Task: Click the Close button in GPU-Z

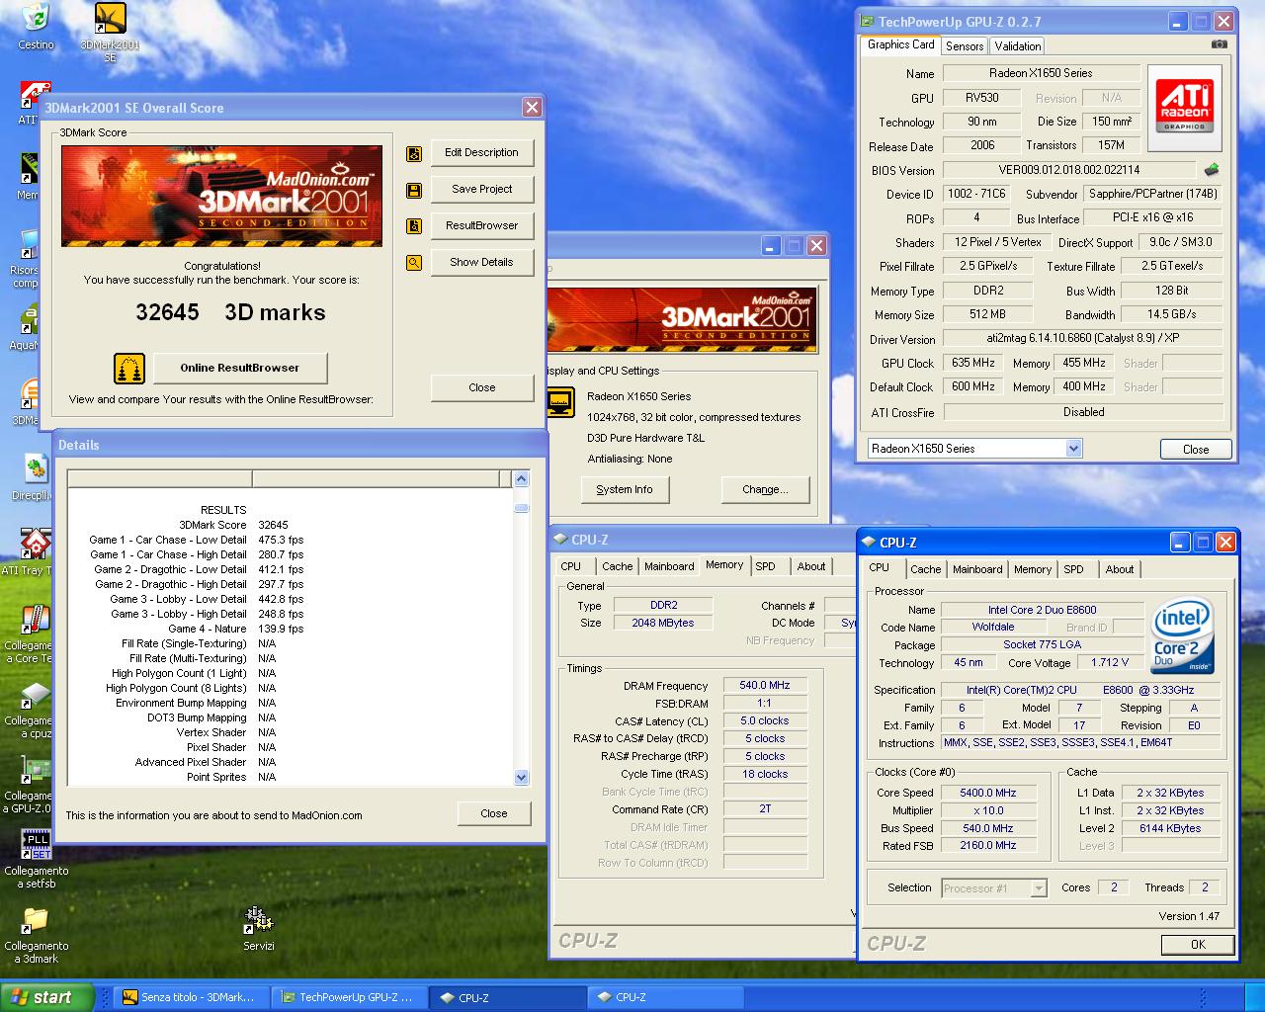Action: [x=1196, y=449]
